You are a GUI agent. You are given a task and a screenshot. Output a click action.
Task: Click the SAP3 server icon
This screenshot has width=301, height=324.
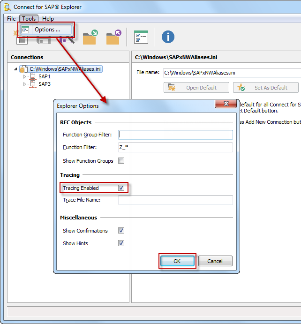click(33, 84)
